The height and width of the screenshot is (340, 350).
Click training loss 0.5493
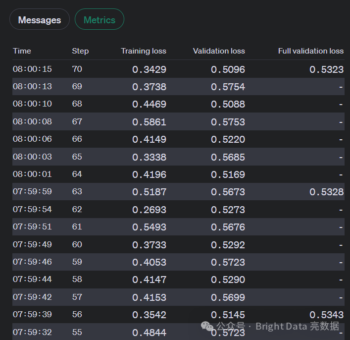click(x=149, y=227)
